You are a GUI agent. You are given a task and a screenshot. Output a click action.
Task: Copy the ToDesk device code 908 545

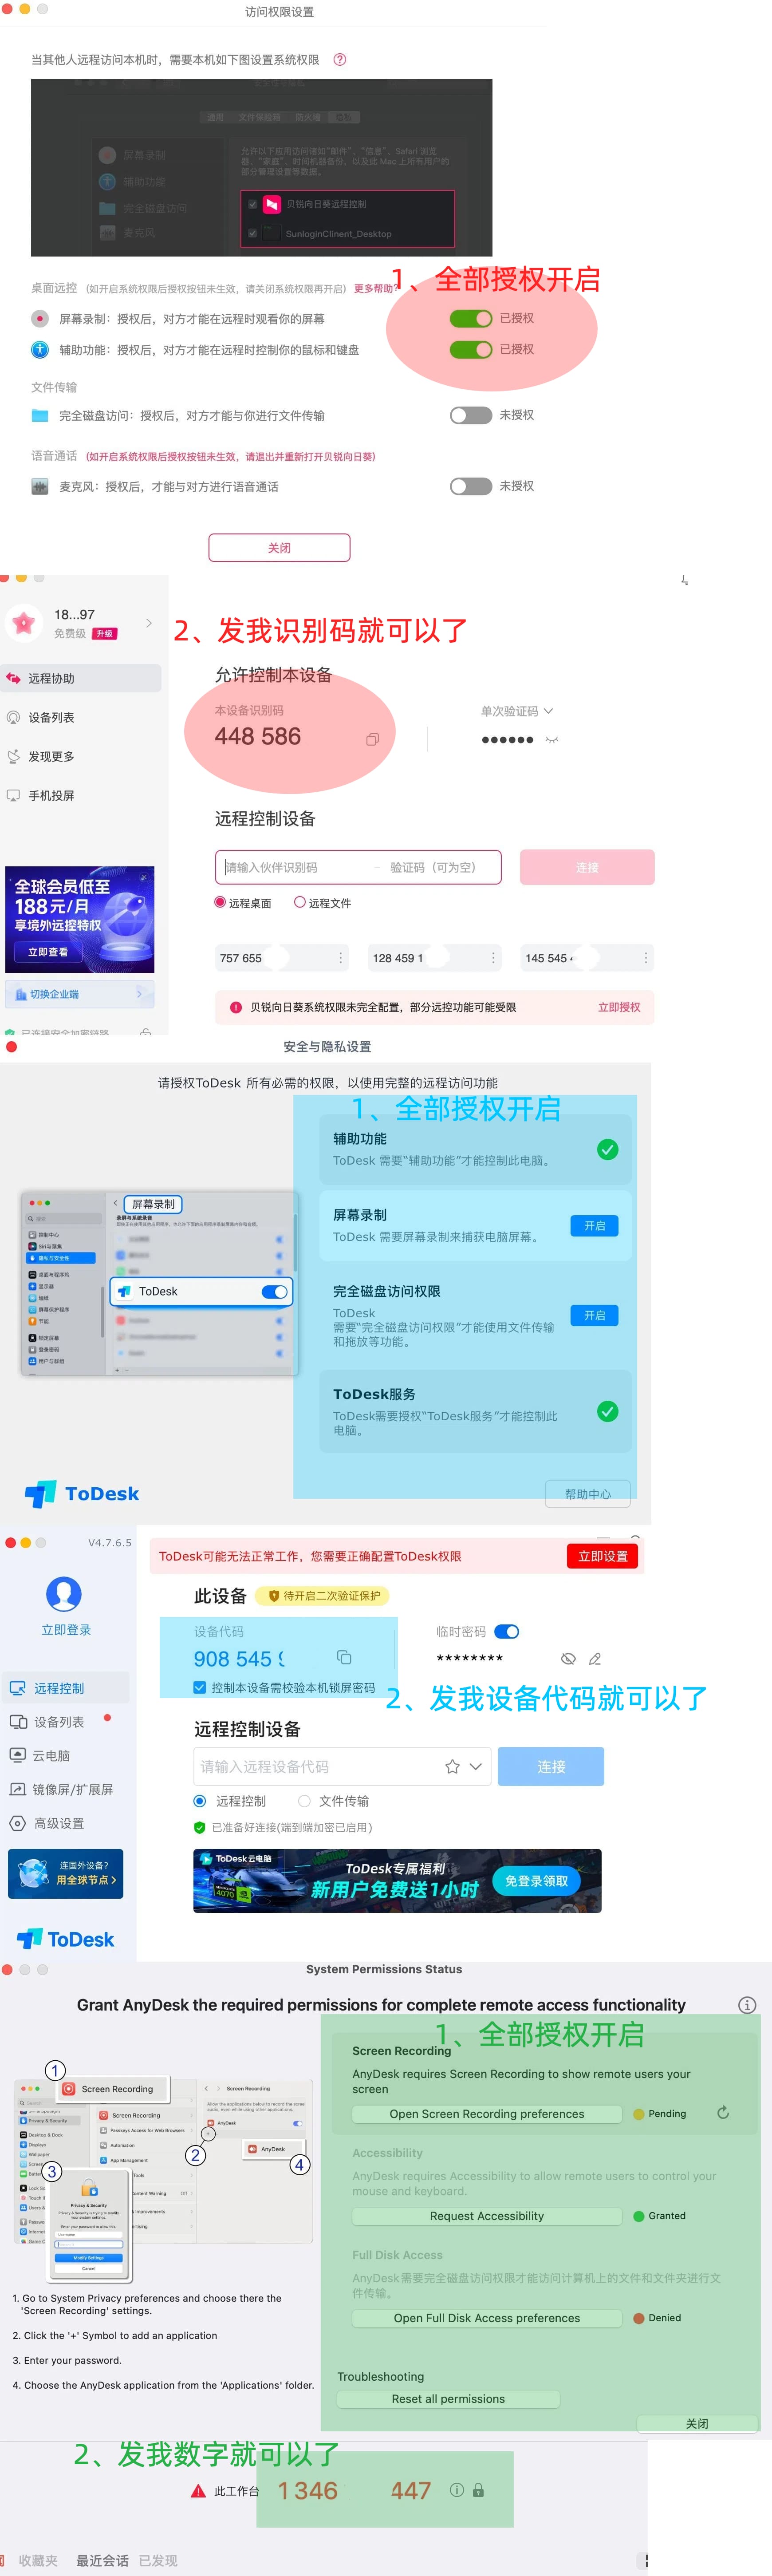pos(344,1657)
